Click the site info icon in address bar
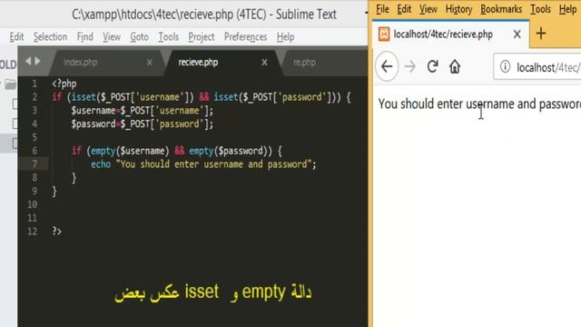The height and width of the screenshot is (327, 581). pyautogui.click(x=505, y=66)
